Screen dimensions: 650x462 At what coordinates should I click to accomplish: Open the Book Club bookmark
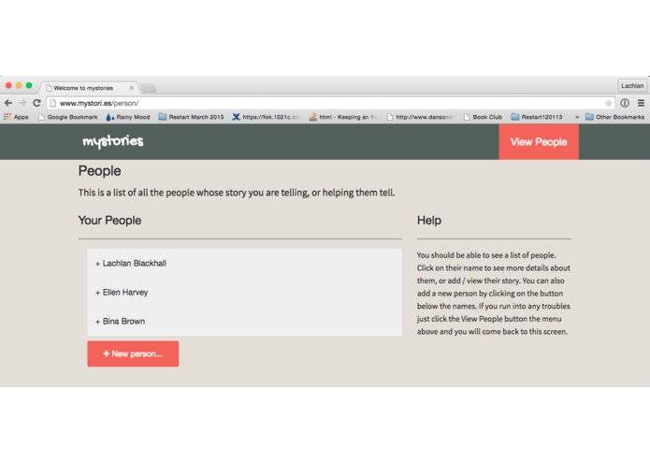point(483,117)
